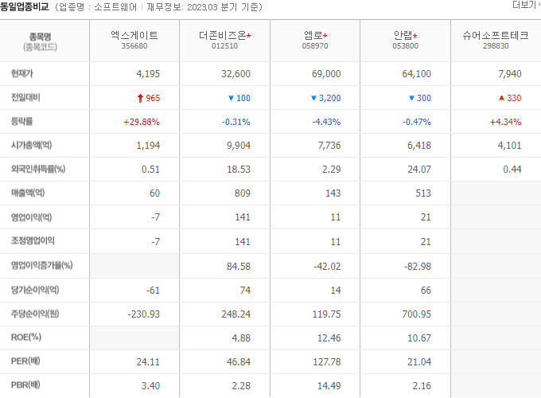Image resolution: width=541 pixels, height=398 pixels.
Task: Click the sales value 513
Action: (x=423, y=193)
